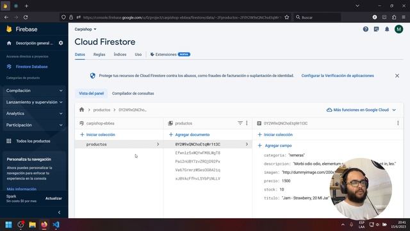This screenshot has width=410, height=231.
Task: Select Compilador de consultas view
Action: (133, 94)
